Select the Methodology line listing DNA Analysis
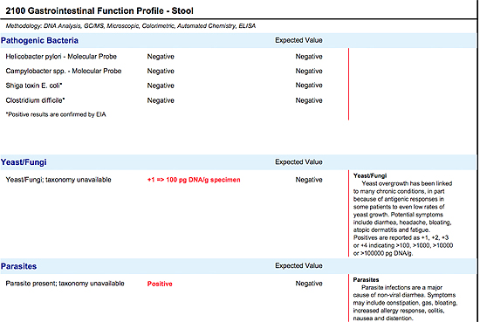 (131, 26)
